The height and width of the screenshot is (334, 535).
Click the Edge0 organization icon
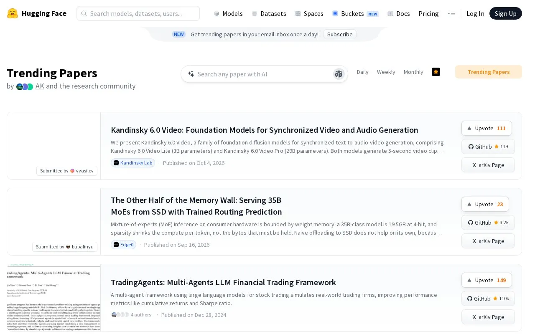[116, 245]
